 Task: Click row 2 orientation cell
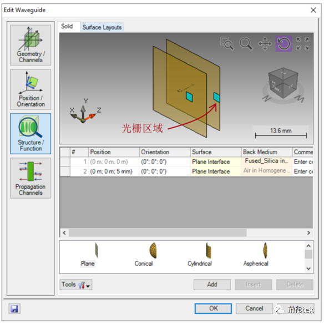tap(165, 171)
